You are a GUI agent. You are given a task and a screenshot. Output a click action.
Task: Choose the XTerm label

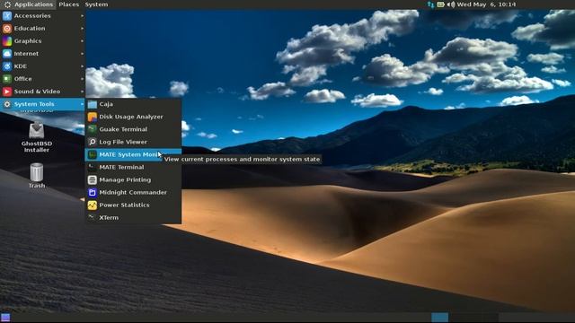[109, 217]
